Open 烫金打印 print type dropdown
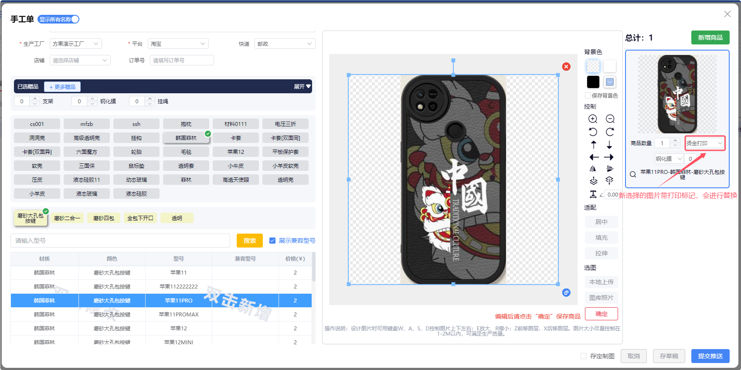This screenshot has height=370, width=741. pyautogui.click(x=704, y=143)
